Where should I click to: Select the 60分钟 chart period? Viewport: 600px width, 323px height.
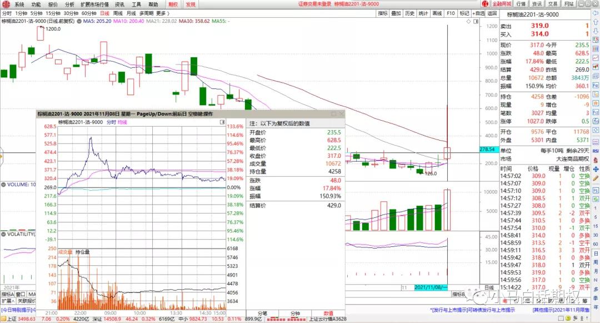pos(88,13)
